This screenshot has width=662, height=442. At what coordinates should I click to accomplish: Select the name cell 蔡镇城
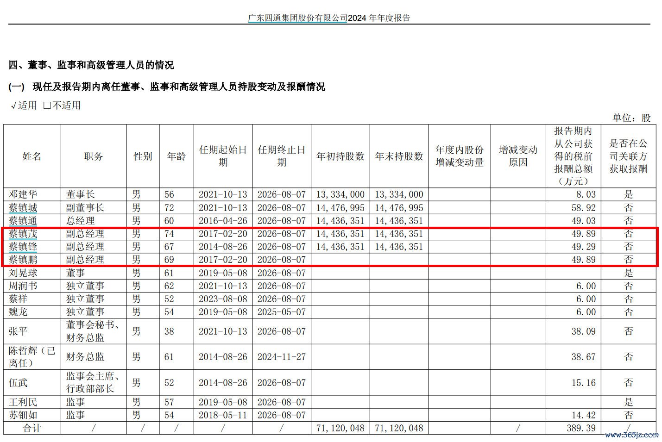[23, 208]
